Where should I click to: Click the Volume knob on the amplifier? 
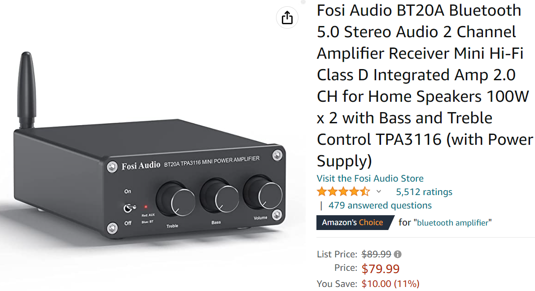pos(263,192)
